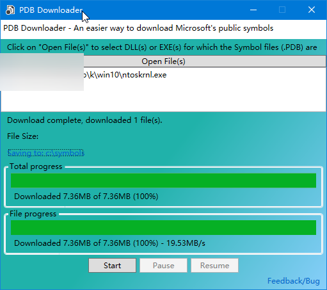Close the PDB Downloader window
Image resolution: width=327 pixels, height=290 pixels.
[312, 10]
